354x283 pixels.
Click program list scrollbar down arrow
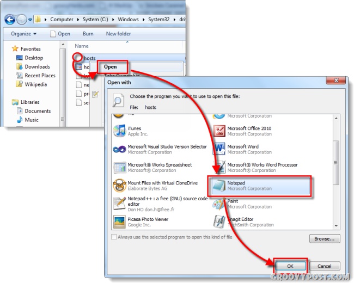click(x=336, y=226)
